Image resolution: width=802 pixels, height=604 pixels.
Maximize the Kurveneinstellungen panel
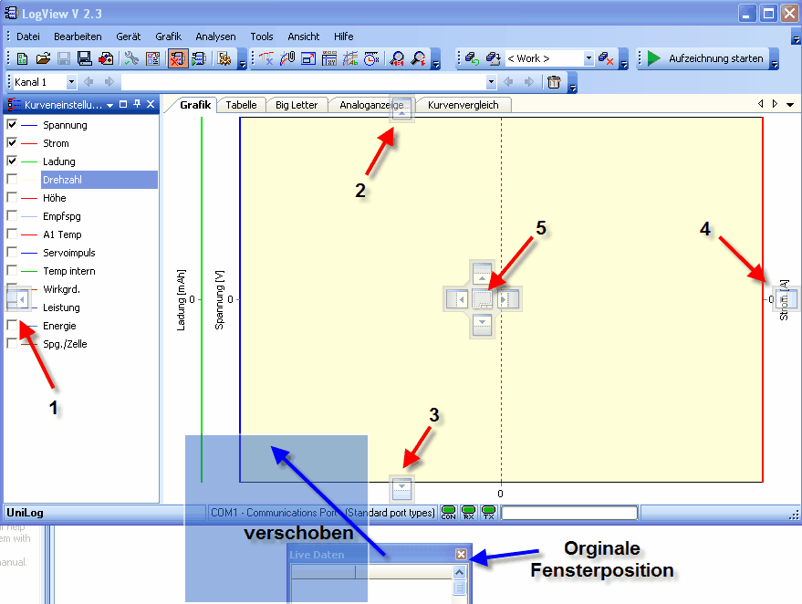pyautogui.click(x=123, y=104)
